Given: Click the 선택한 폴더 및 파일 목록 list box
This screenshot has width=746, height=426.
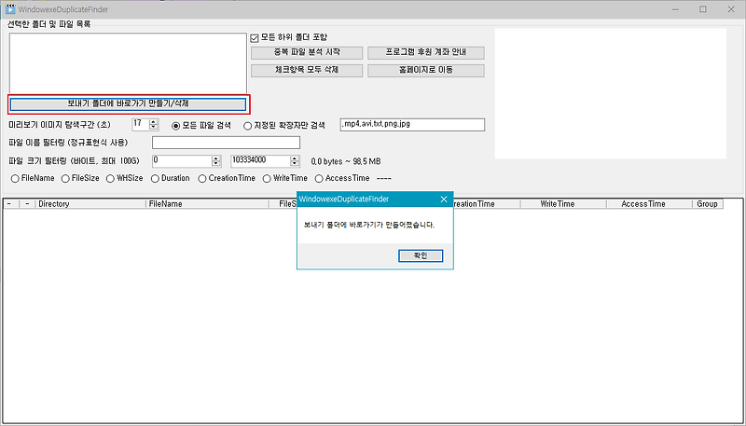Looking at the screenshot, I should 128,63.
